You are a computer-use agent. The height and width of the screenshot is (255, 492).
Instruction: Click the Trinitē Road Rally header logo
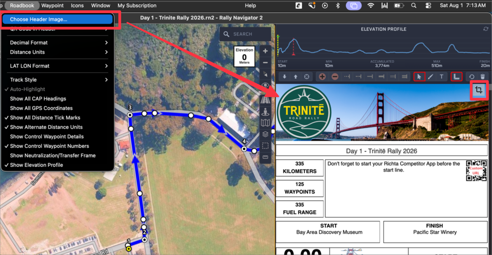coord(304,112)
